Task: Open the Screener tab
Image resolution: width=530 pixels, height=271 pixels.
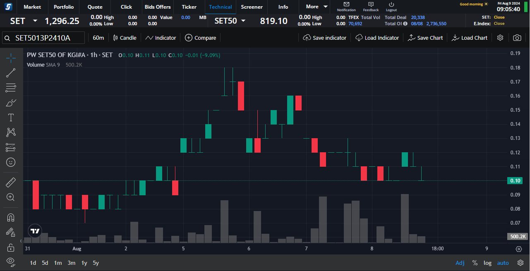Action: [252, 7]
